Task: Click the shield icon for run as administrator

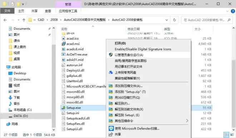Action: [x=111, y=55]
